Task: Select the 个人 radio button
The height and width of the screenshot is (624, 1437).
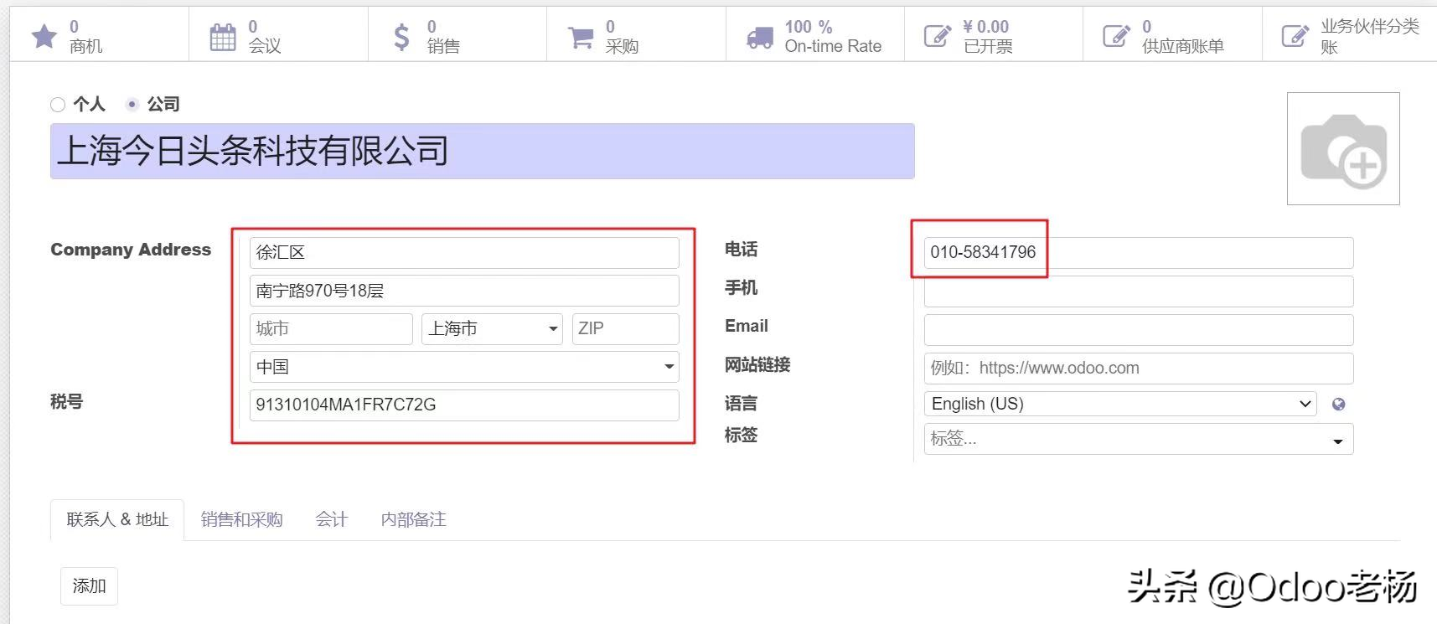Action: coord(58,105)
